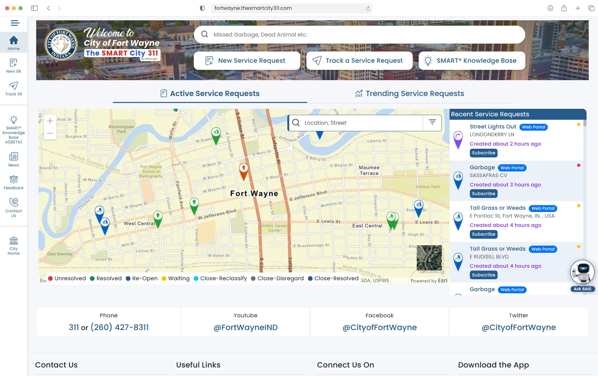The image size is (598, 376).
Task: Subscribe to Tall Grass E Pontiac St request
Action: click(x=484, y=234)
